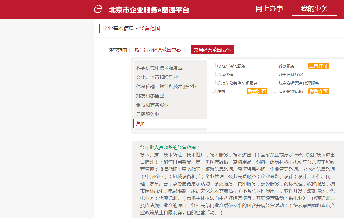Select the 批发和零售业 category
The height and width of the screenshot is (218, 344).
(x=149, y=96)
